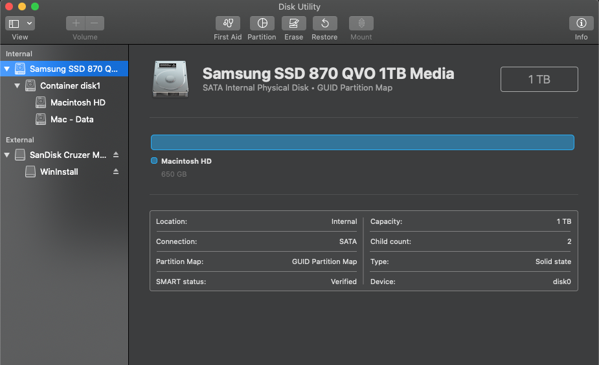Select Samsung SSD 870 in sidebar

64,69
